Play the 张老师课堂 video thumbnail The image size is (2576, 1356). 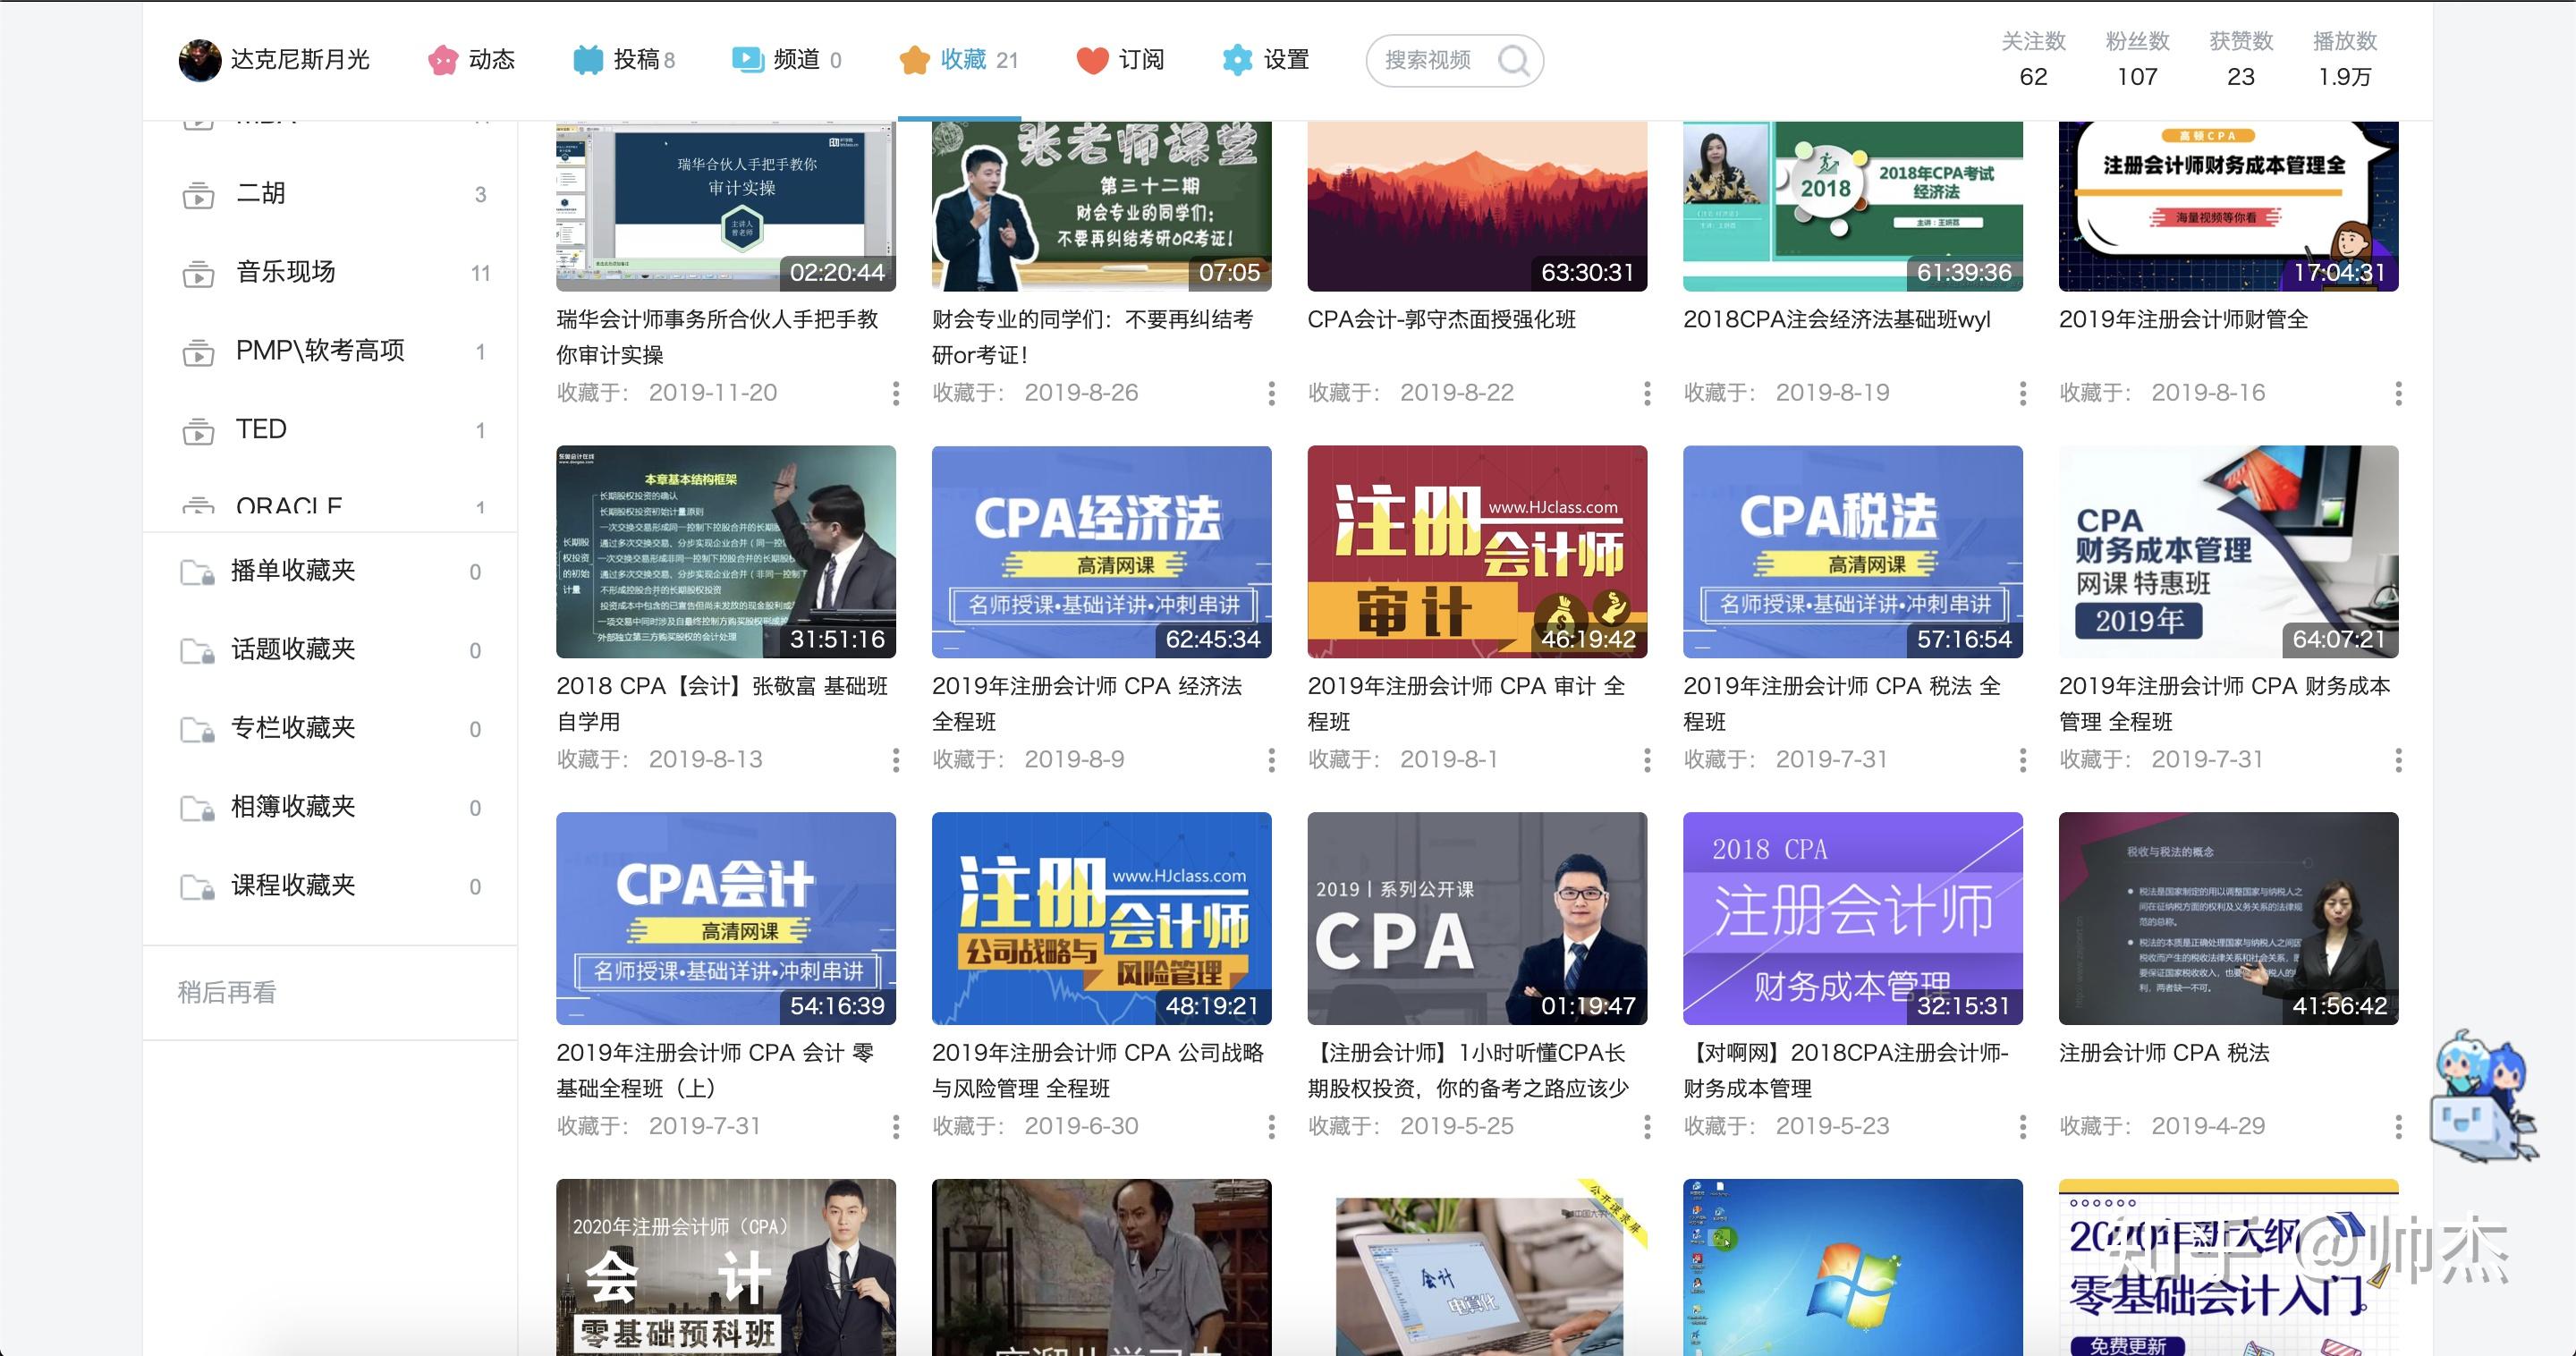pos(1102,206)
